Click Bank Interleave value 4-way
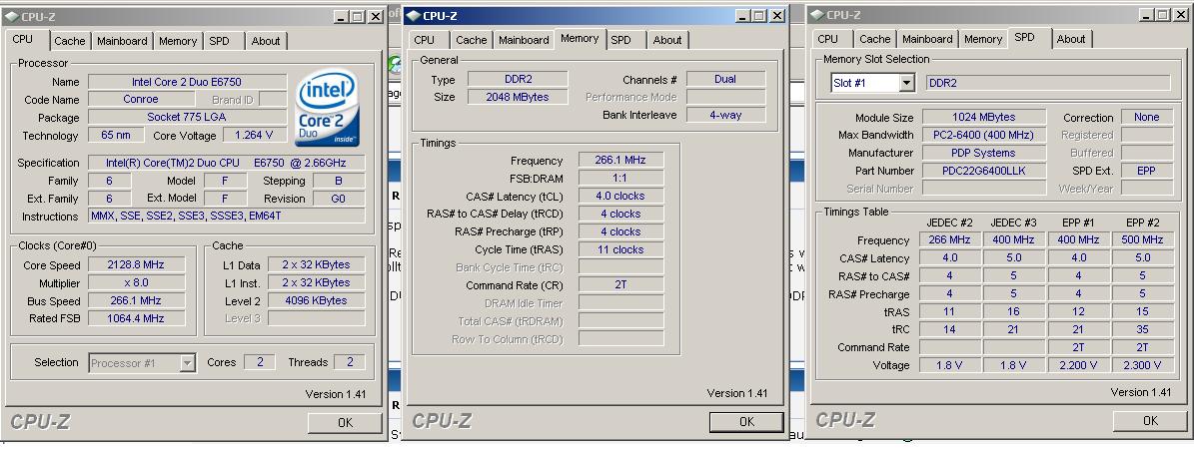1194x449 pixels. pos(725,115)
